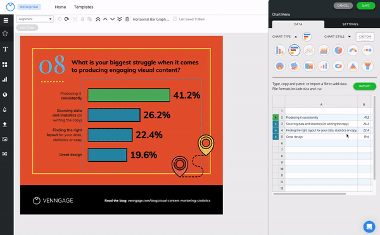Click the green color swatch in row 2

[275, 117]
